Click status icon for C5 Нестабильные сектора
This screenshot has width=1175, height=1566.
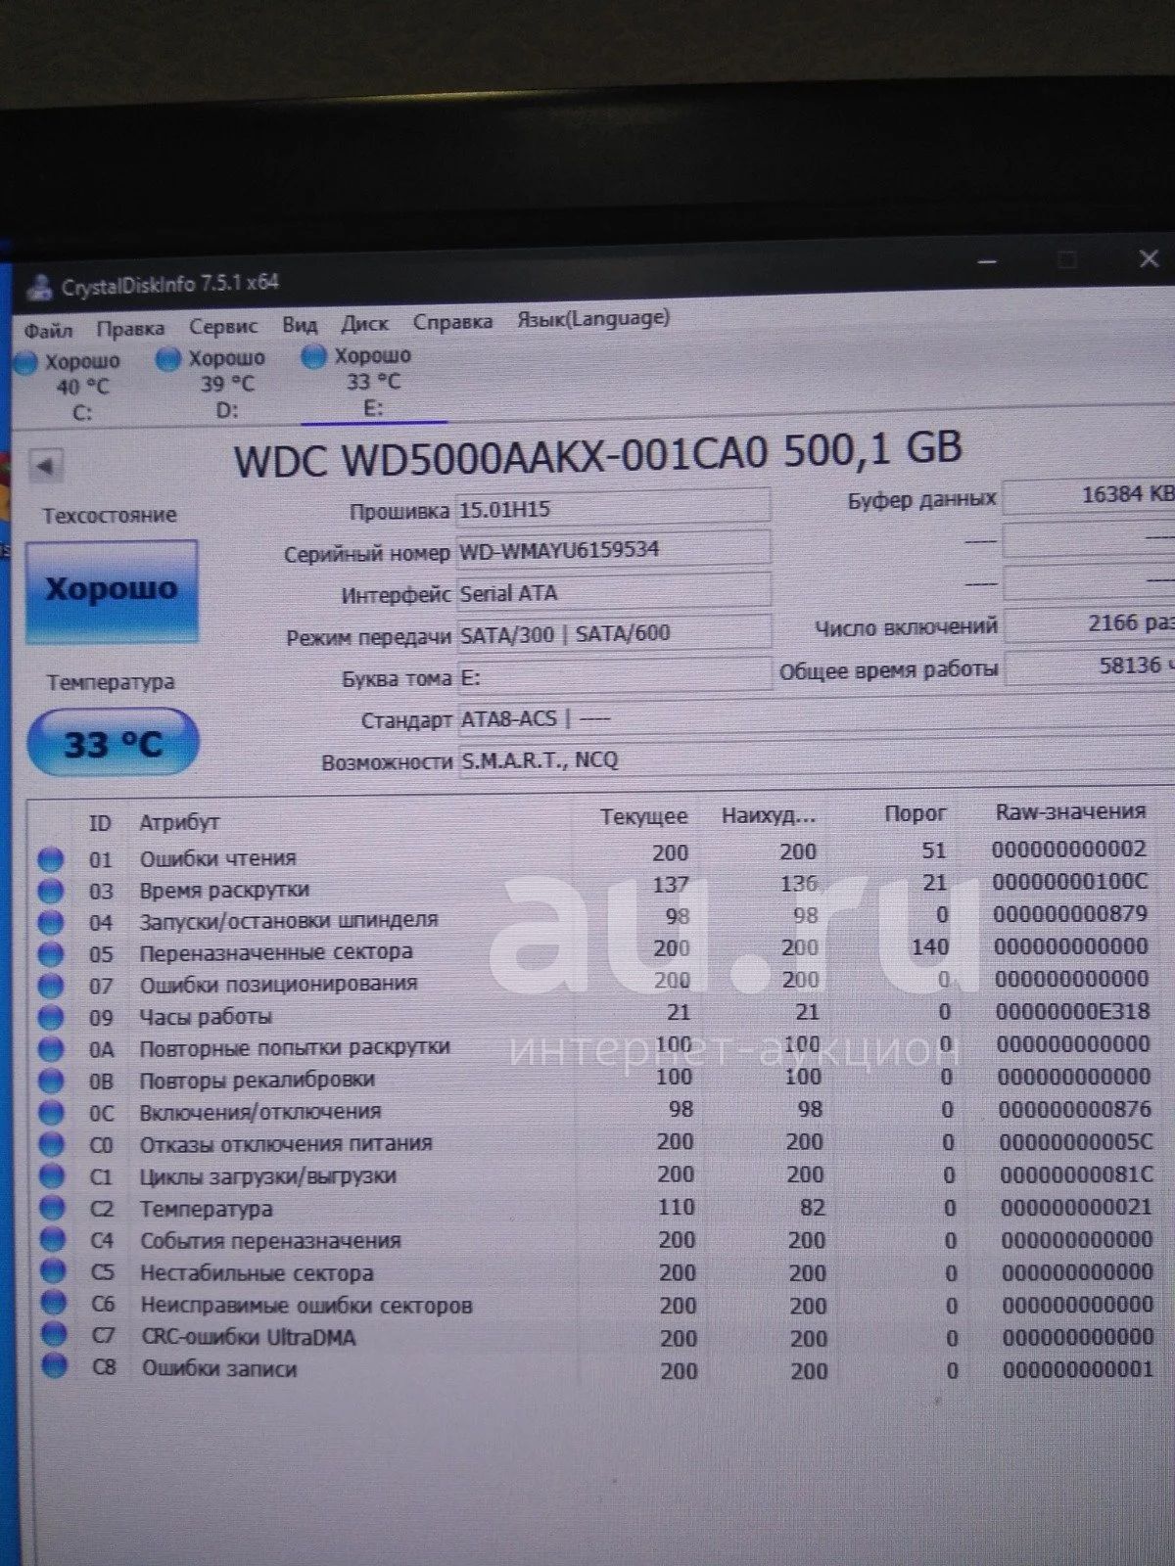[52, 1271]
